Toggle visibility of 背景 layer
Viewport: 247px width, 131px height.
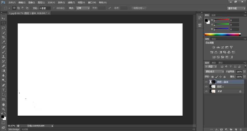coord(206,91)
